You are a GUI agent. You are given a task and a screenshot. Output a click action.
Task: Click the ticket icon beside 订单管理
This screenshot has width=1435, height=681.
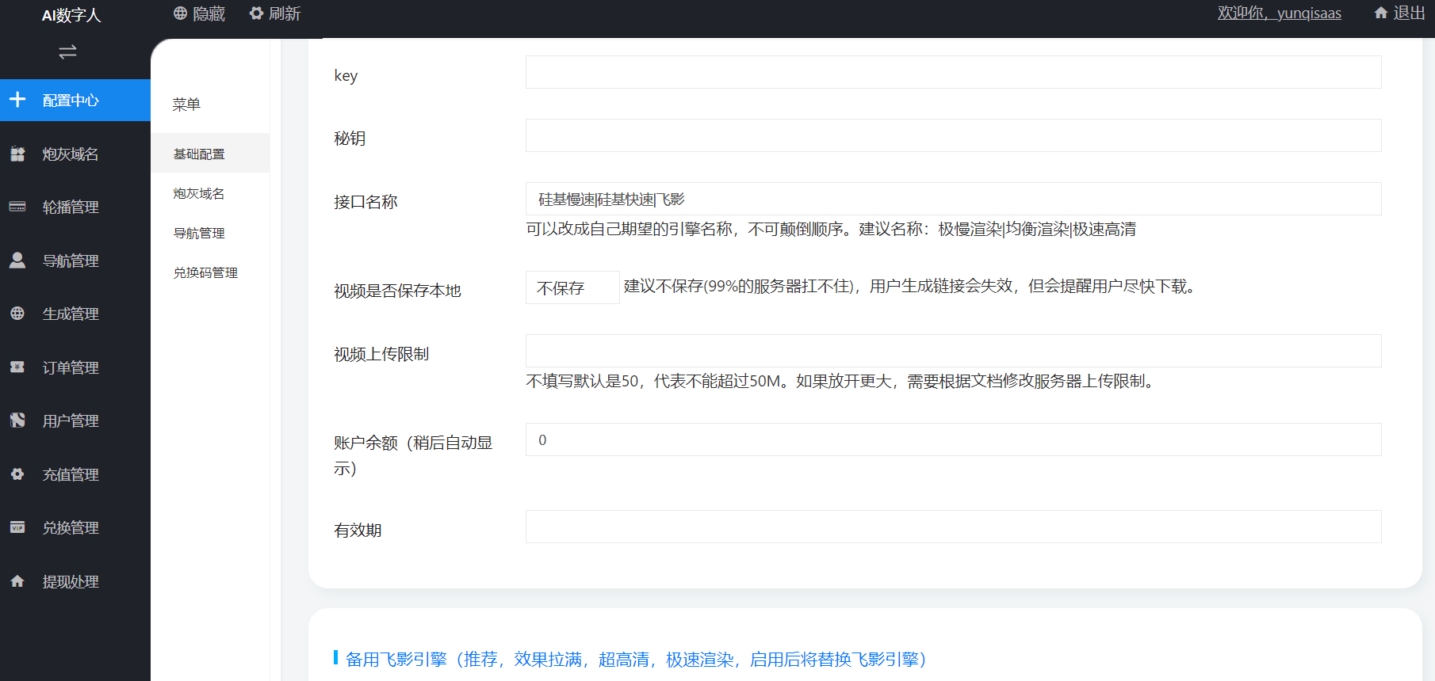[17, 367]
